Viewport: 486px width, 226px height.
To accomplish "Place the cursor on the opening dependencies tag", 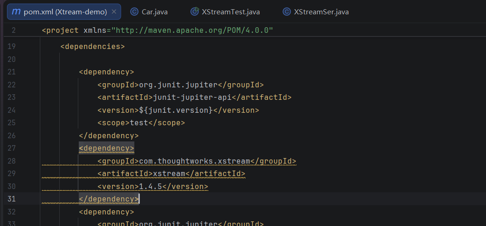I will click(x=92, y=47).
